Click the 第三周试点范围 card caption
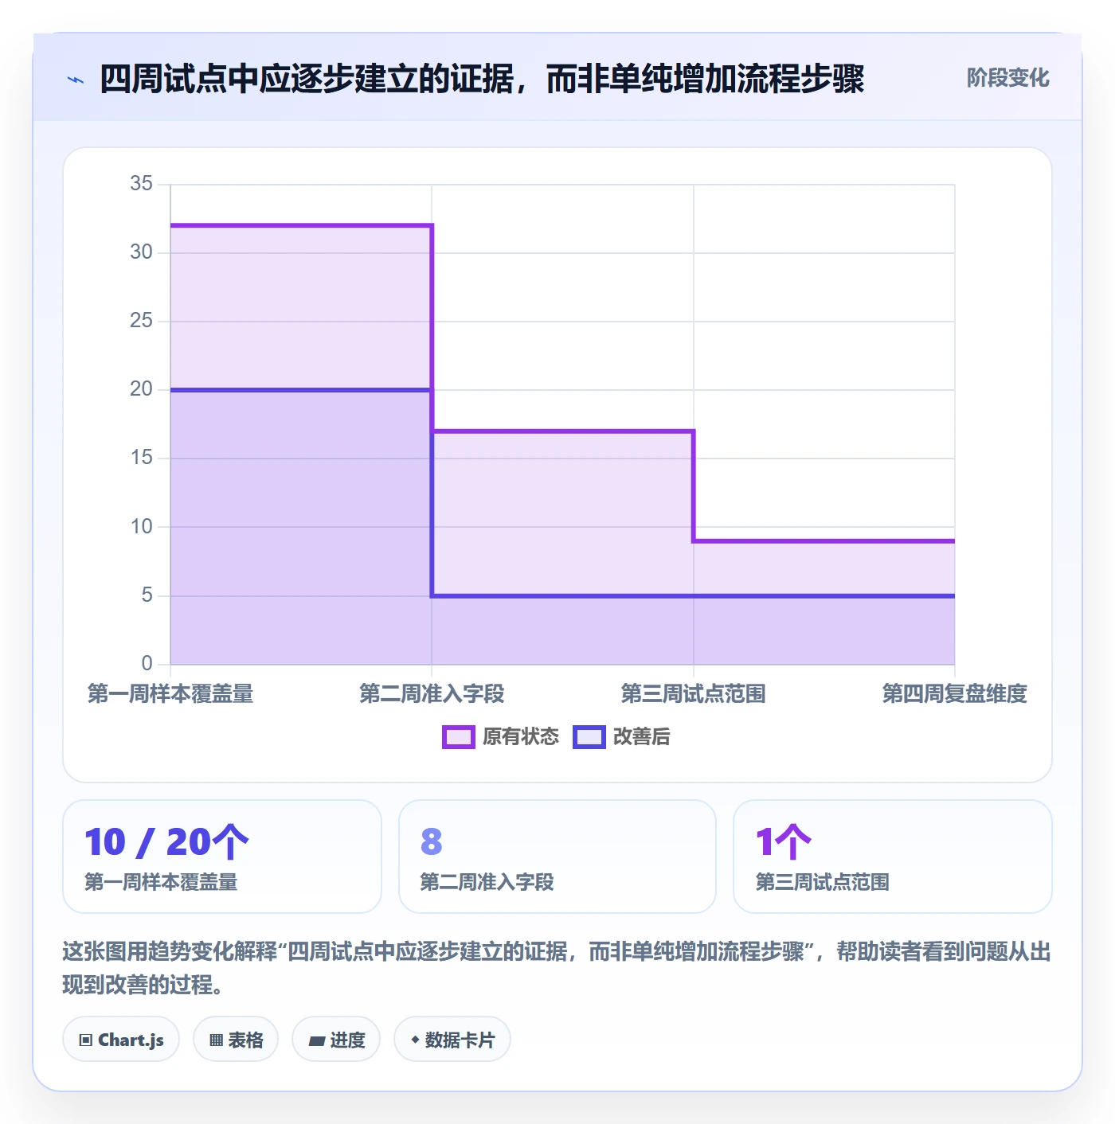 click(x=822, y=882)
